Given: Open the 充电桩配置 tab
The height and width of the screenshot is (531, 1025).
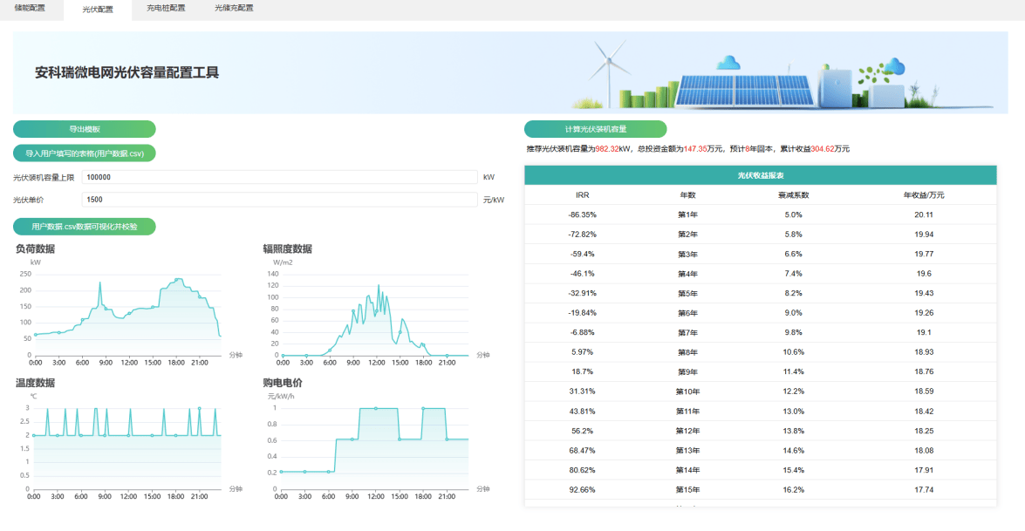Looking at the screenshot, I should pyautogui.click(x=166, y=8).
